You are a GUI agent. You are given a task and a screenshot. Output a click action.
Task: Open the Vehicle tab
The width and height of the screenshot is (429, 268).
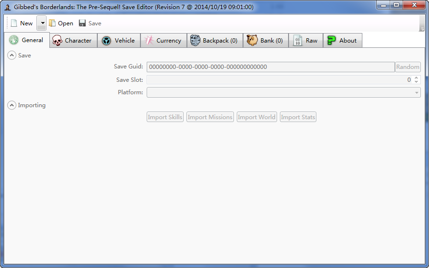tap(119, 41)
